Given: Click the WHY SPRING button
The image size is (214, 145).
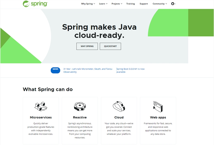Looking at the screenshot, I should (87, 46).
